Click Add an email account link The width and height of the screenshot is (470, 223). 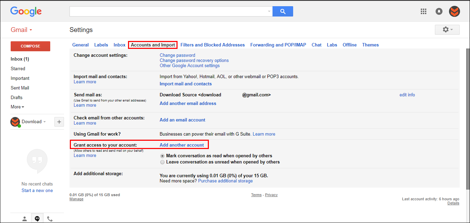click(x=182, y=120)
